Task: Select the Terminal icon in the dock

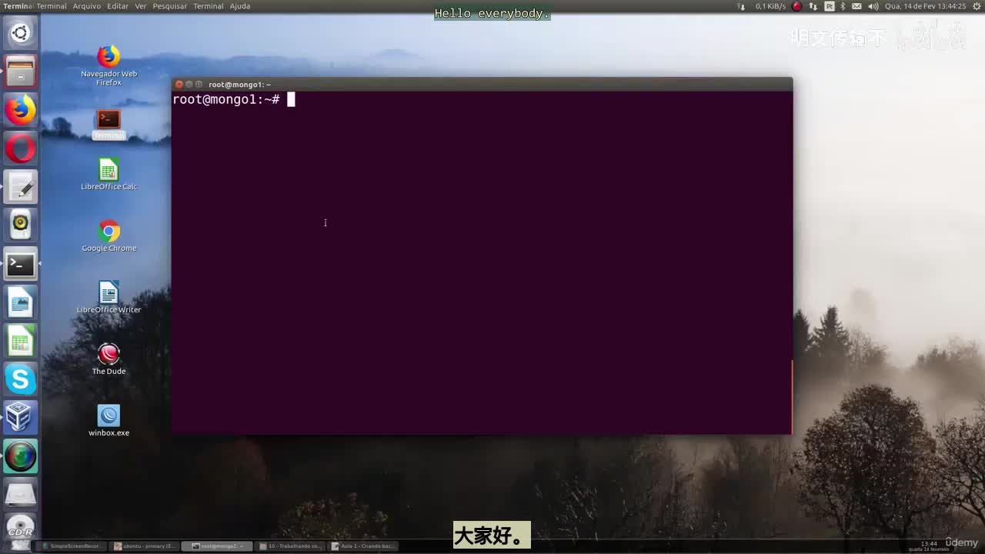Action: (x=20, y=264)
